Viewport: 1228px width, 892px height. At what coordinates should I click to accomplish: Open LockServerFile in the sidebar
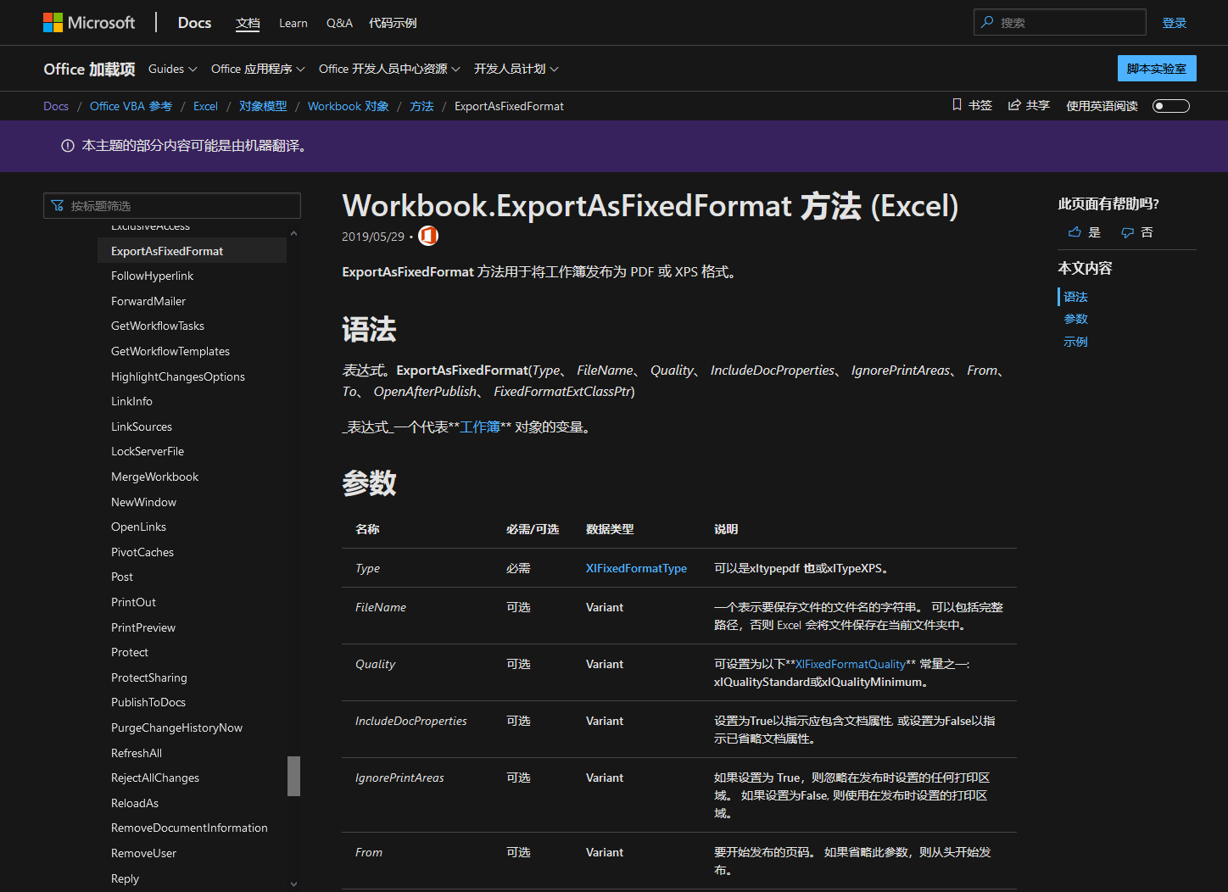click(148, 451)
